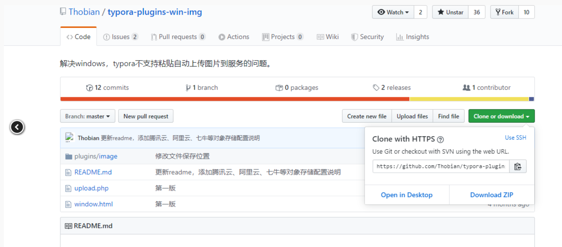Click Upload files button
Image resolution: width=562 pixels, height=247 pixels.
click(412, 116)
